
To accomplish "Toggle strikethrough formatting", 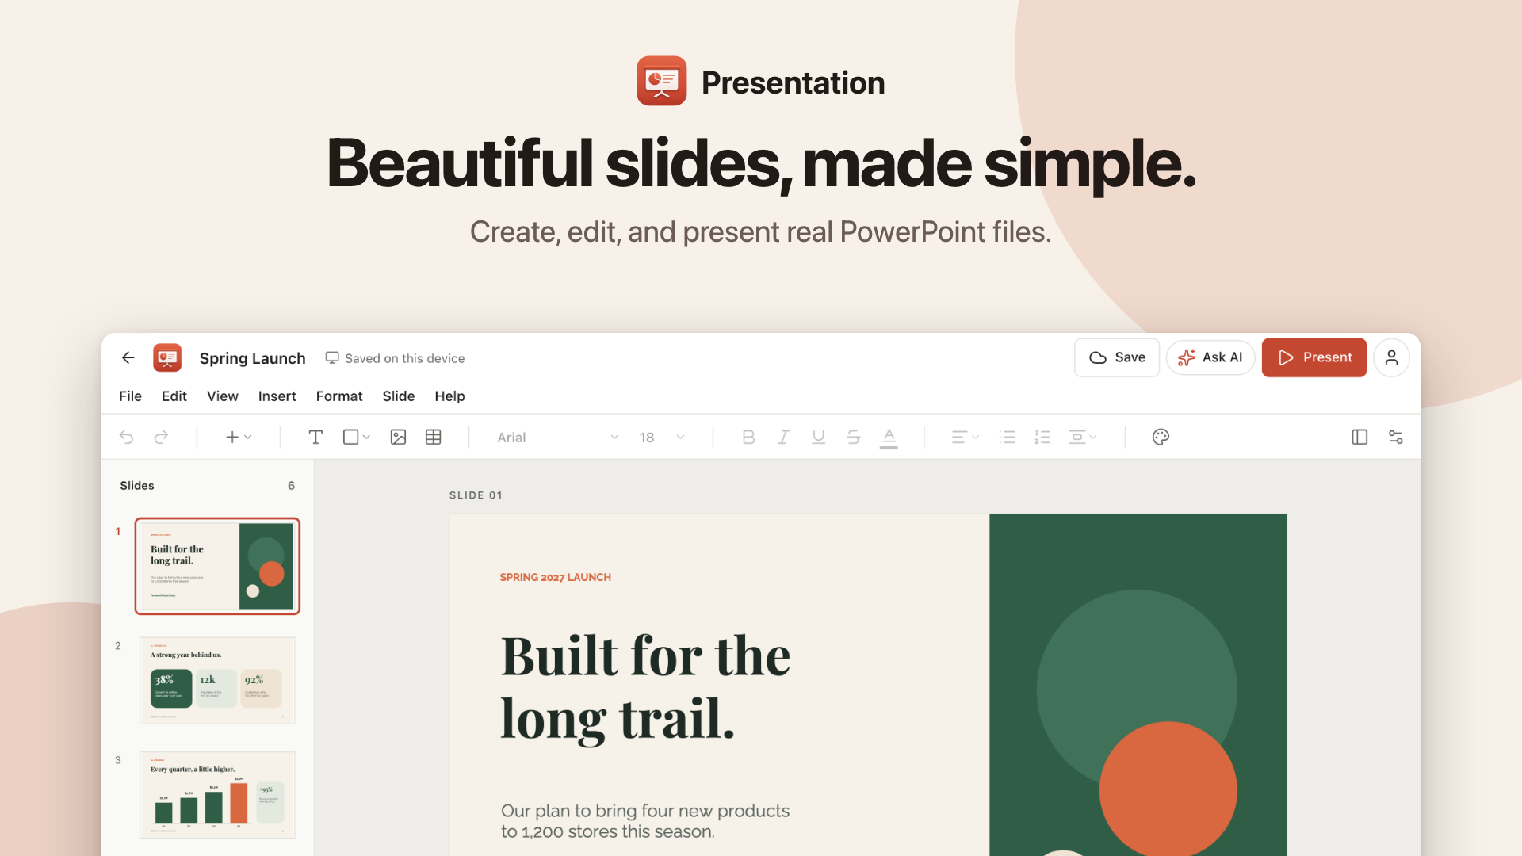I will (853, 437).
